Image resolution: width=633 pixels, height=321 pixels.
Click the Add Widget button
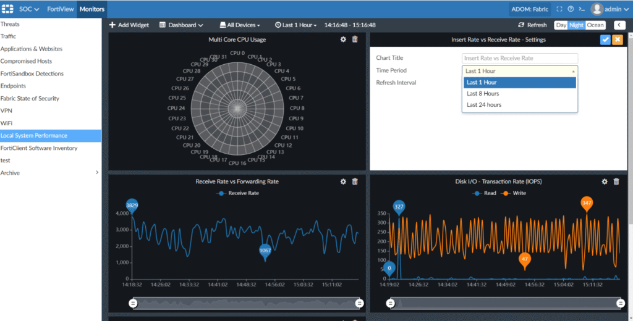point(129,25)
